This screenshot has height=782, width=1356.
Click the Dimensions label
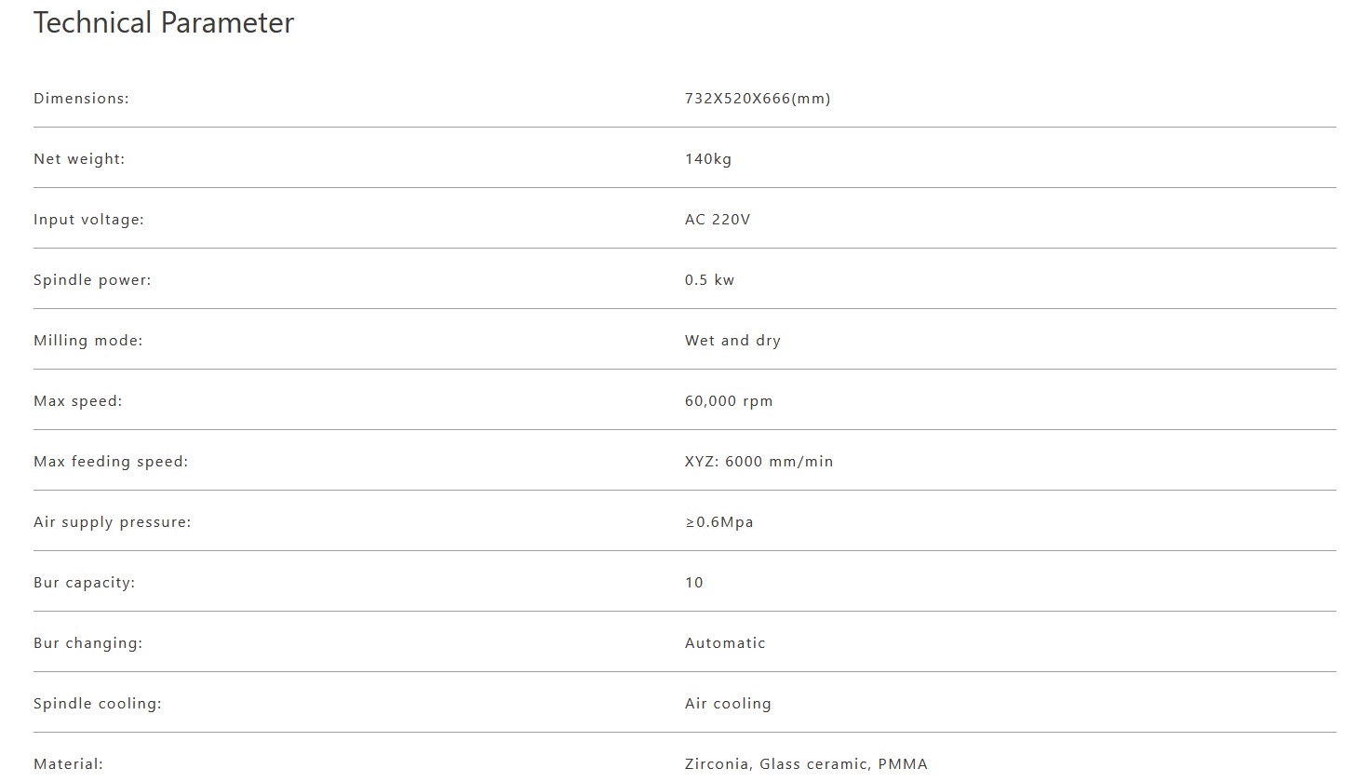pyautogui.click(x=81, y=99)
